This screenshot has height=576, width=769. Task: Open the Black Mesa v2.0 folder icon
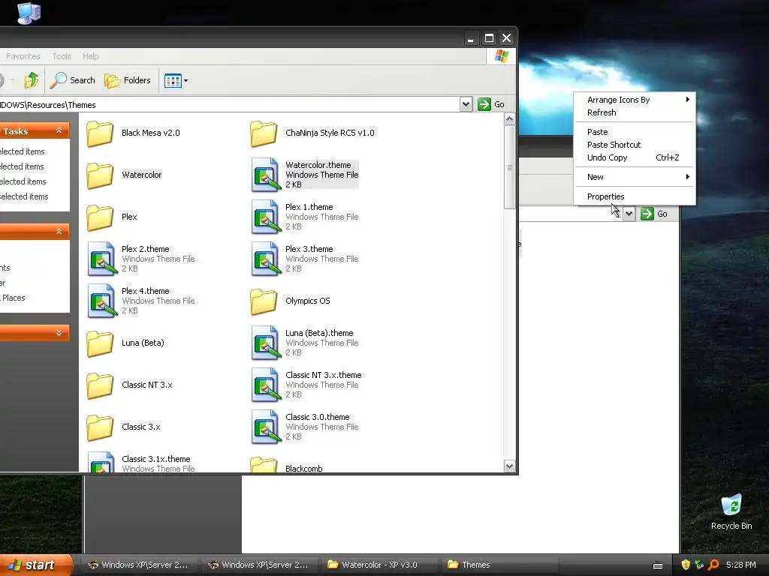point(100,133)
